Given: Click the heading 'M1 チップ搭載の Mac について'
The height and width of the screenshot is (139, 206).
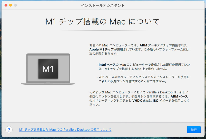Looking at the screenshot, I should coord(102,22).
